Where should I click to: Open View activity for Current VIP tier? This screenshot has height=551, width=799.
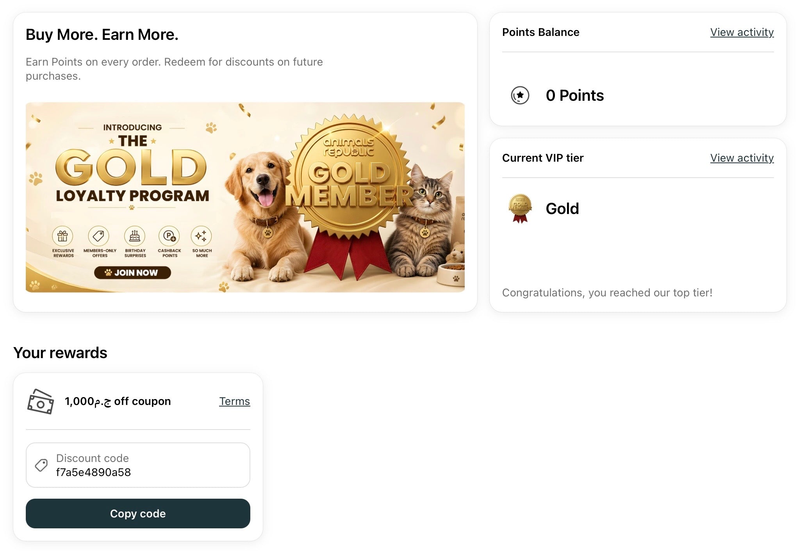coord(742,158)
